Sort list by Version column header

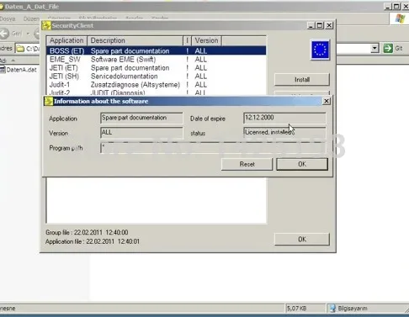206,40
